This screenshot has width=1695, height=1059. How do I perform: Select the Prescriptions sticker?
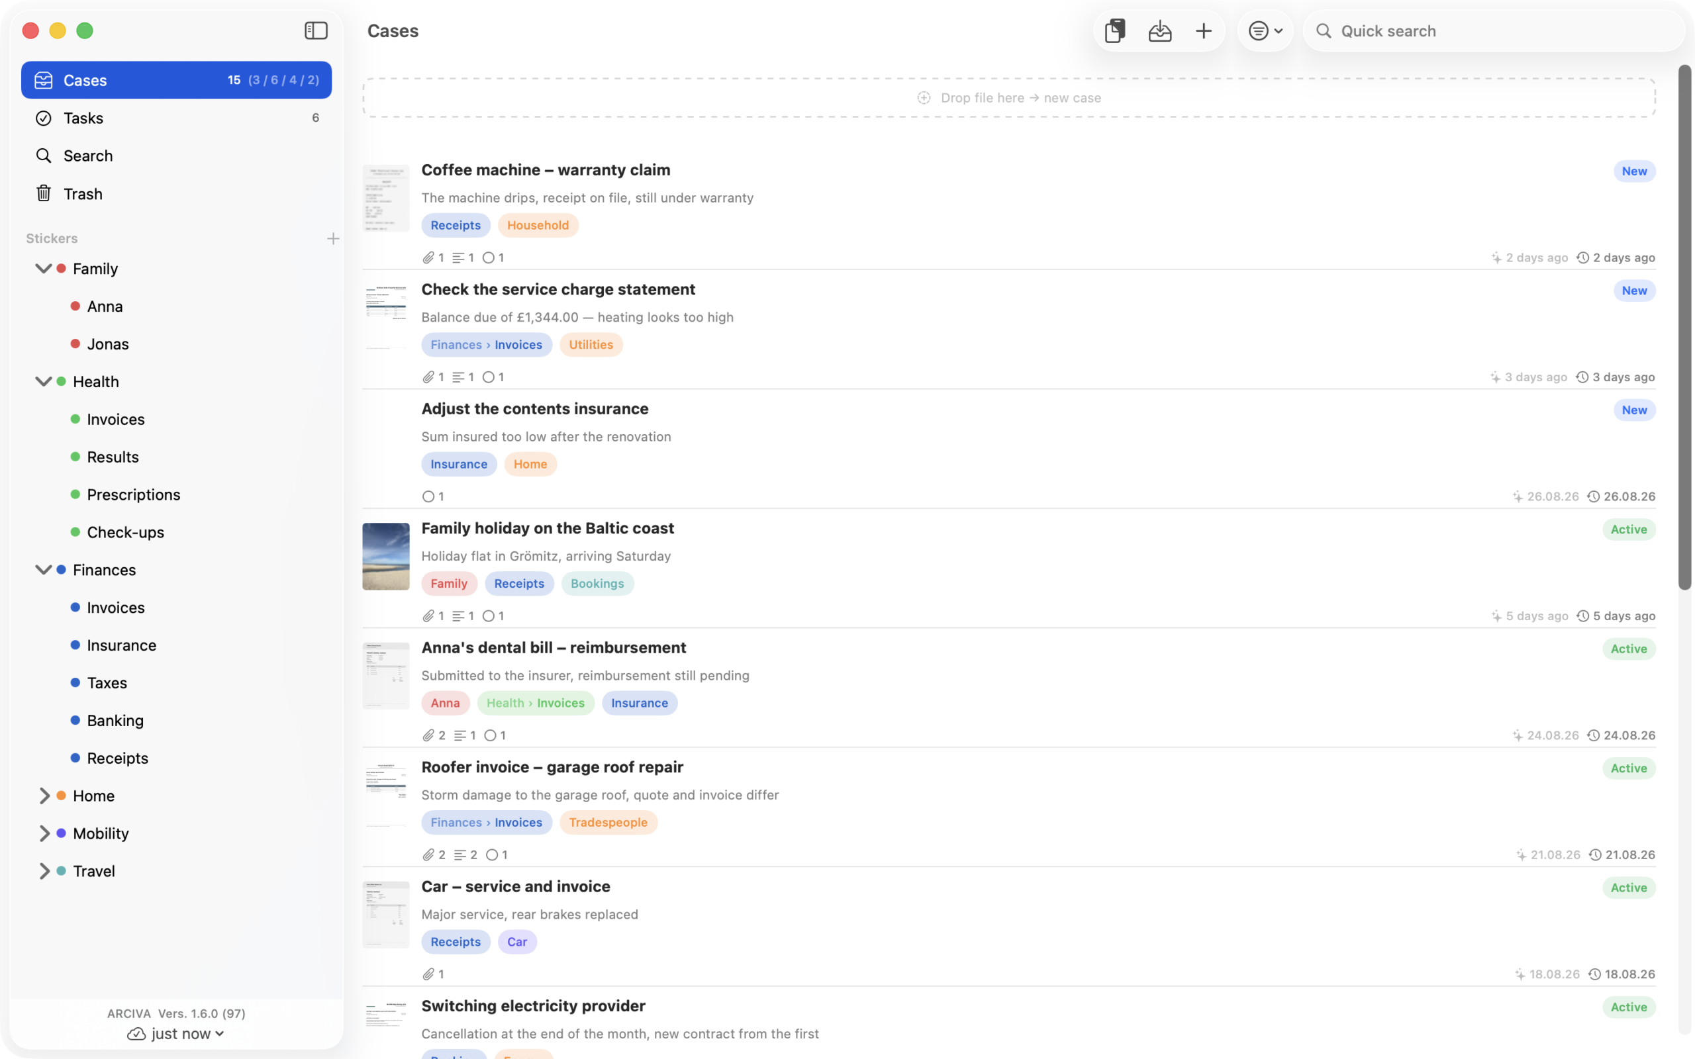click(x=133, y=494)
